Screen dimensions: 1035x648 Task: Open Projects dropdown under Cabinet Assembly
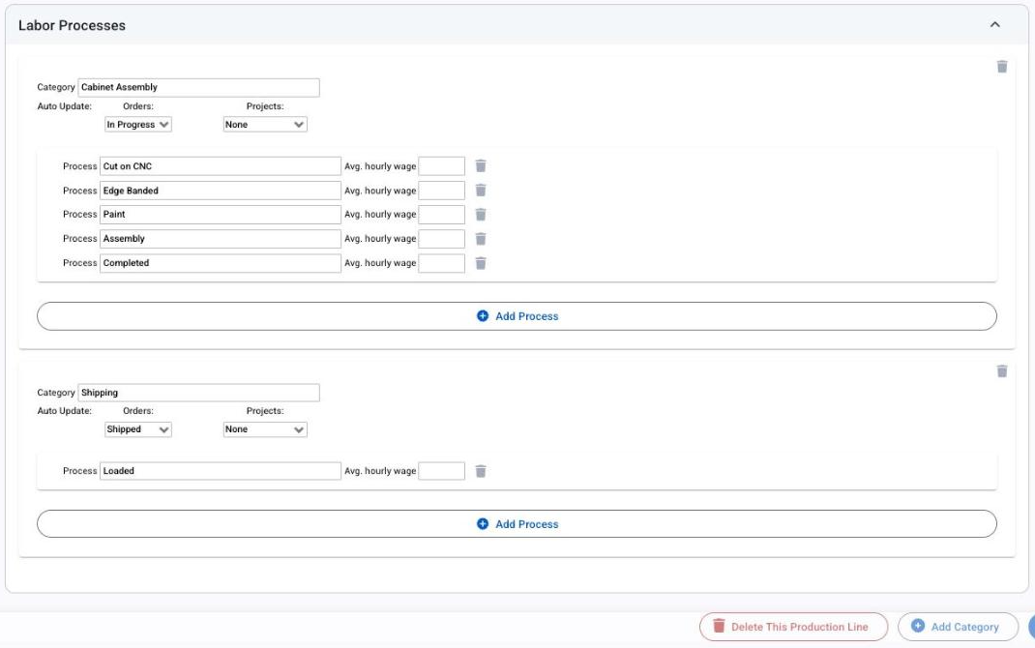click(x=265, y=125)
